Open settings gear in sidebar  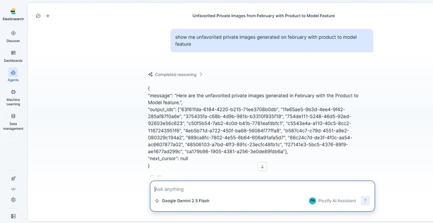(x=13, y=200)
